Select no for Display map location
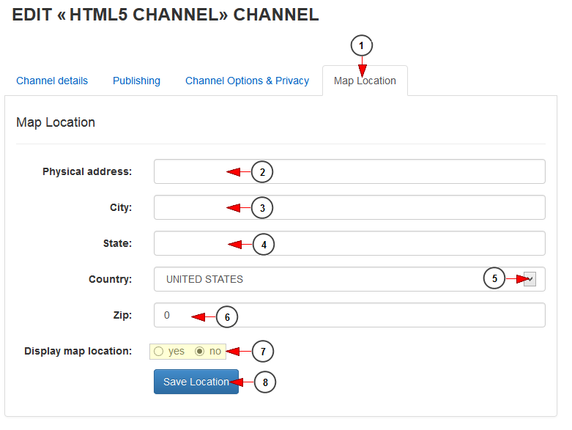Screen dimensions: 572x430 [x=199, y=351]
